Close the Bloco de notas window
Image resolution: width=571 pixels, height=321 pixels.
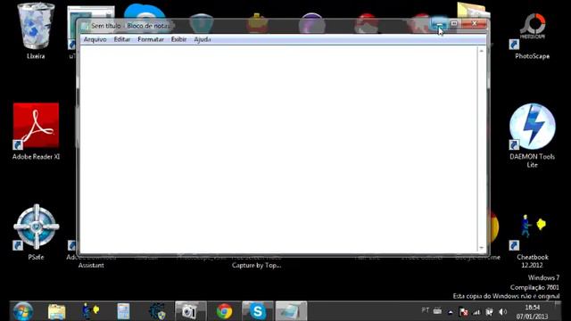point(474,24)
